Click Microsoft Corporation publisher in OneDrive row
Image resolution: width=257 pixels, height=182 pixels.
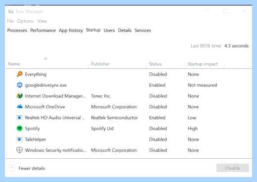pyautogui.click(x=114, y=107)
